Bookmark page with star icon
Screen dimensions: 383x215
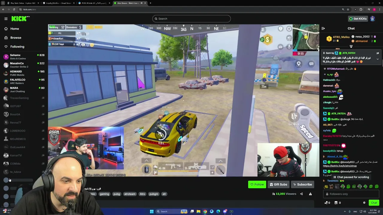pos(348,9)
